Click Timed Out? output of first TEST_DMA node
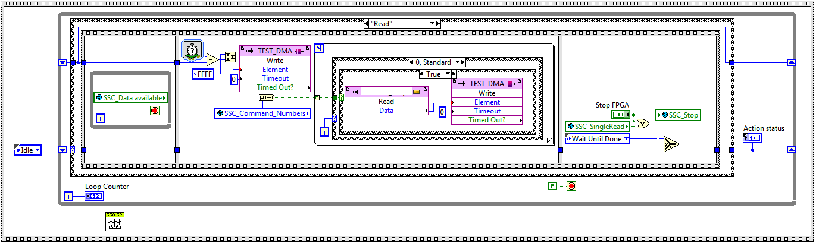Viewport: 819px width, 246px height. click(274, 87)
